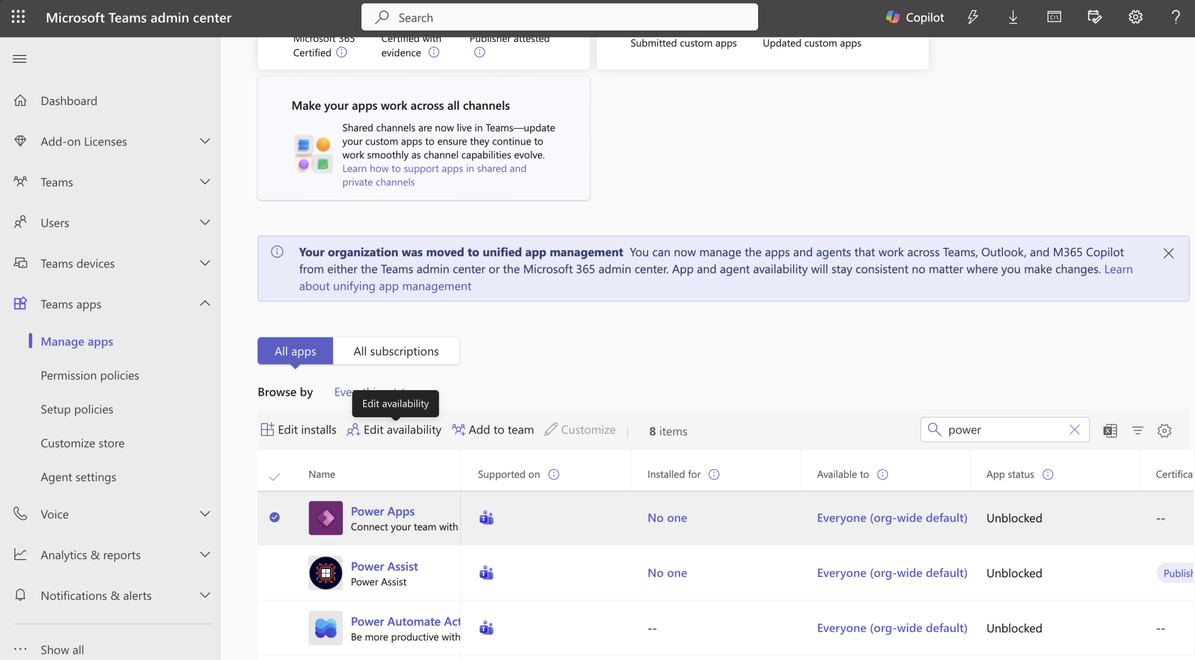The height and width of the screenshot is (660, 1195).
Task: Click Everyone (org-wide default) for Power Assist
Action: (892, 573)
